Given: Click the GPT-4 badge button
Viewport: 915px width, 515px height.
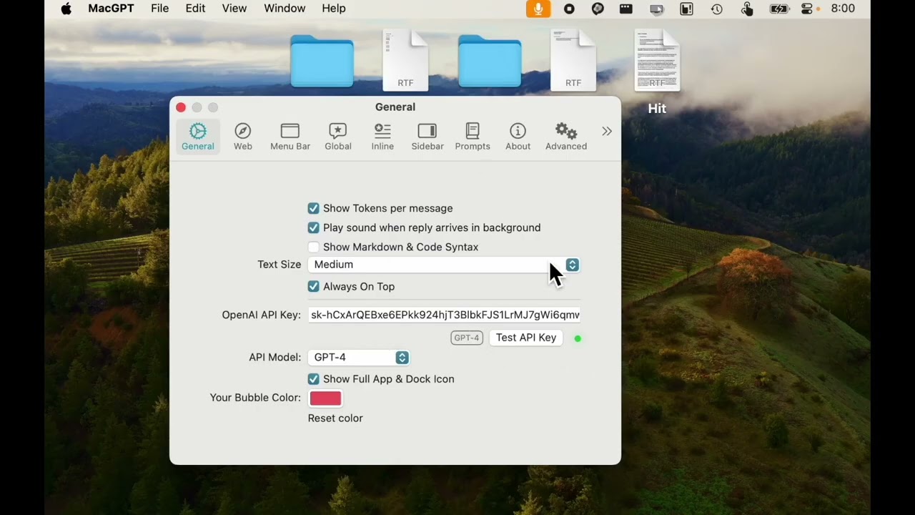Looking at the screenshot, I should click(x=467, y=338).
